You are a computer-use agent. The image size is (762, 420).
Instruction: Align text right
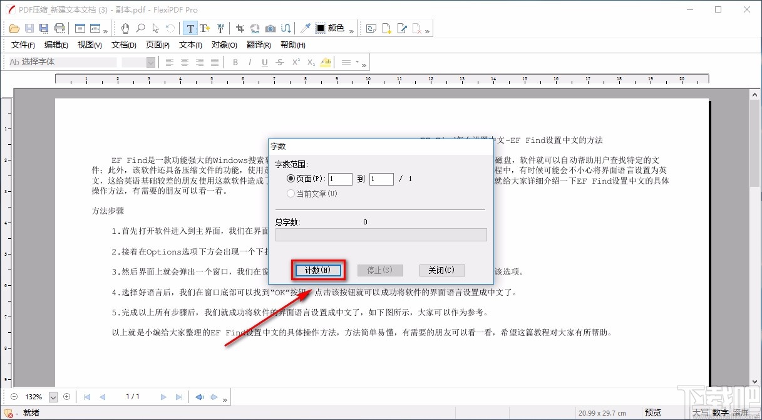tap(200, 62)
